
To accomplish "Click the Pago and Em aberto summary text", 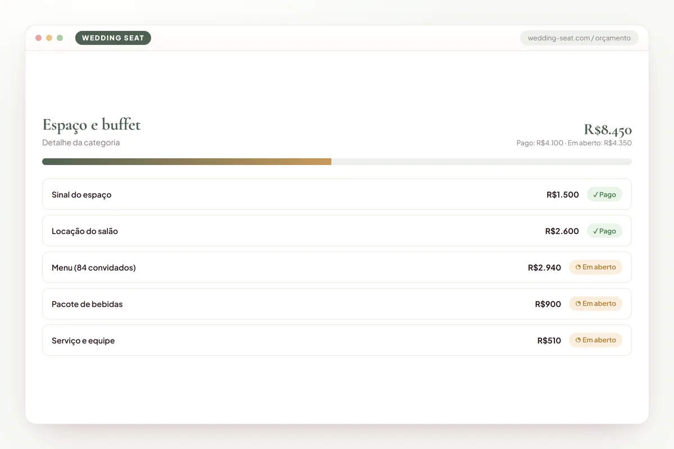I will pos(574,143).
